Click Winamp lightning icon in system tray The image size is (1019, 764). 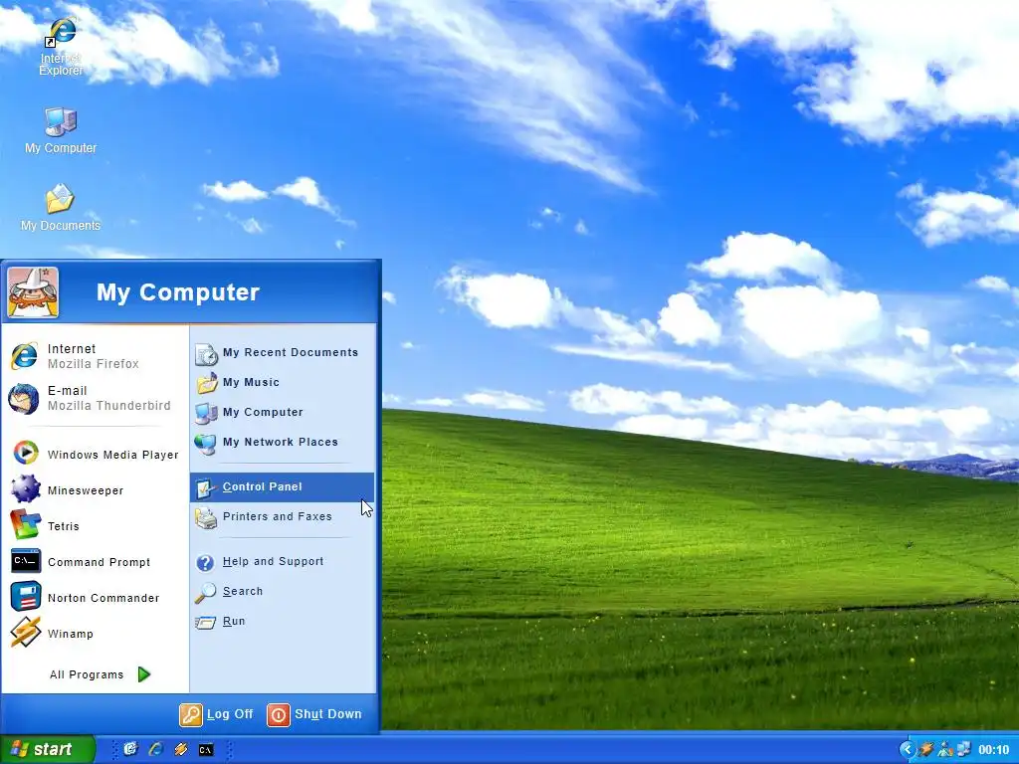point(926,749)
